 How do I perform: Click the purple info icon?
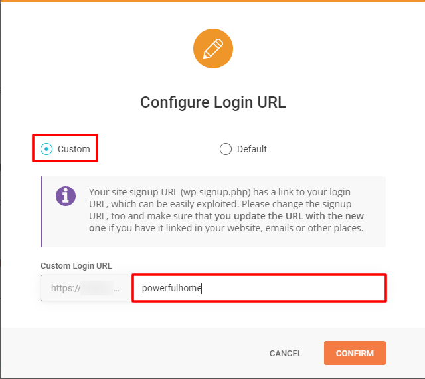[66, 196]
